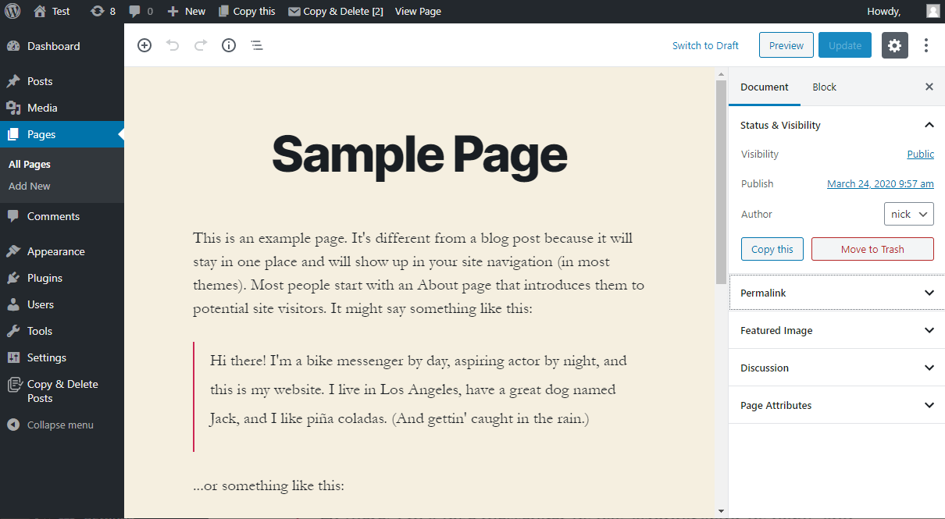Open the New content menu
The width and height of the screenshot is (945, 519).
tap(186, 11)
